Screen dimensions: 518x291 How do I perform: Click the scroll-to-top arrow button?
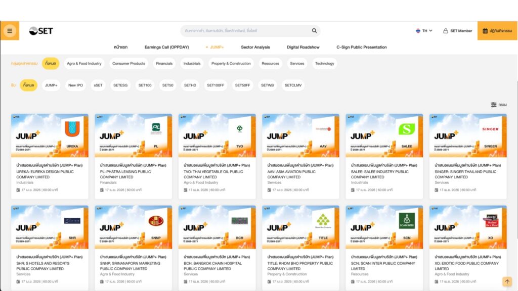coord(507,281)
